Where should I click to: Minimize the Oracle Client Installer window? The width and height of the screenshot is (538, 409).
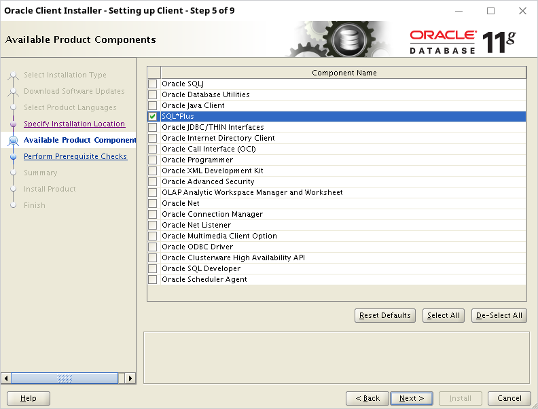tap(459, 11)
